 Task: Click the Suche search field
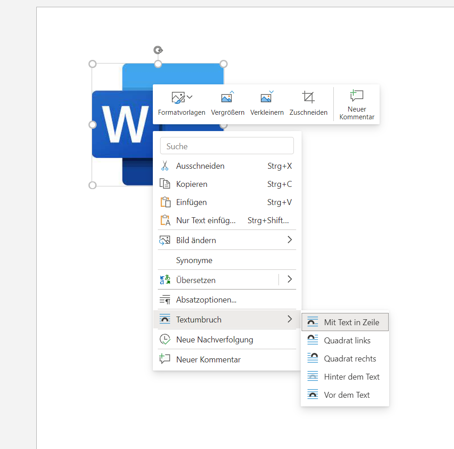tap(227, 146)
